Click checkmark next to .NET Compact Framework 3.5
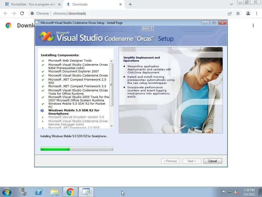 (43, 86)
